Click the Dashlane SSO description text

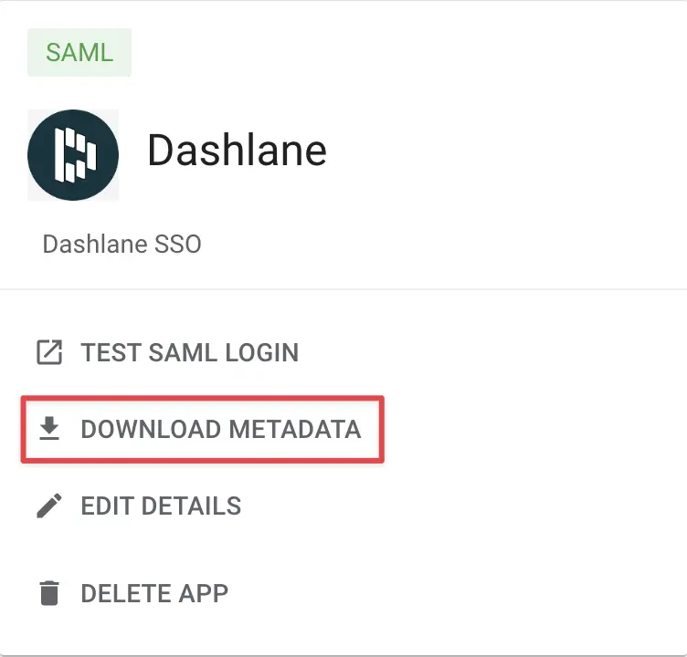point(122,245)
